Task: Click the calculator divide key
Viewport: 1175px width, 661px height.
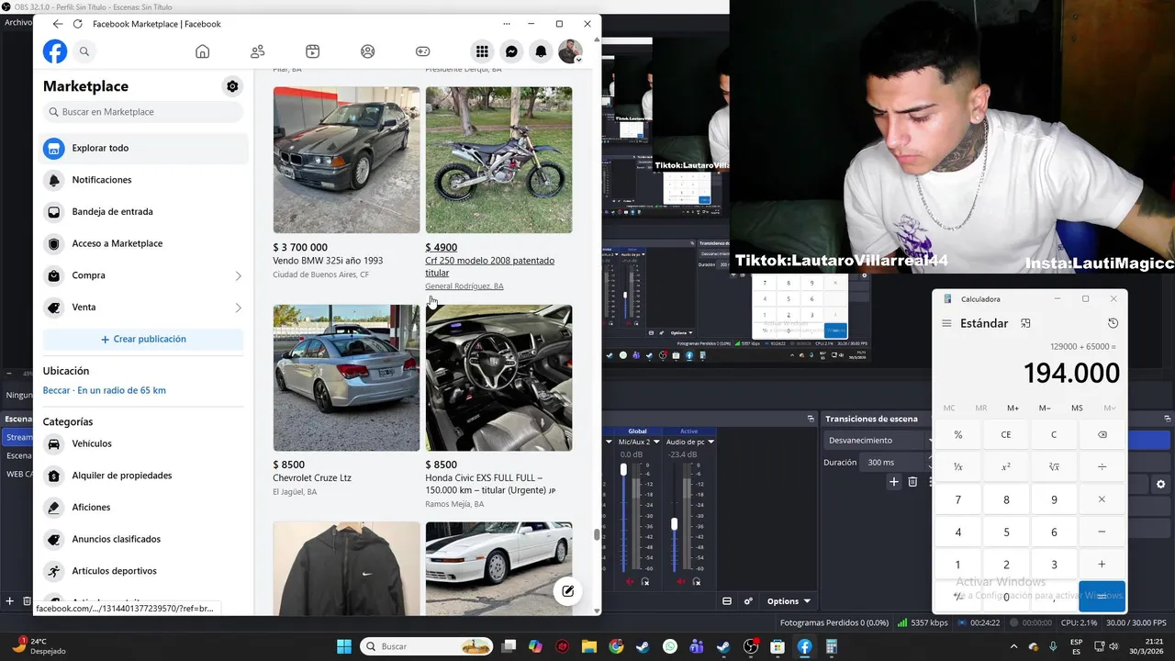Action: point(1102,466)
